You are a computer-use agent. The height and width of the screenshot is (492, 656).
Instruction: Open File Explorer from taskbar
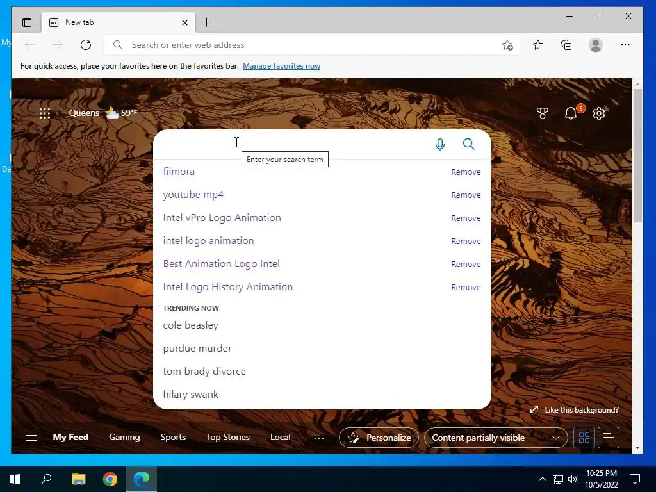tap(78, 479)
